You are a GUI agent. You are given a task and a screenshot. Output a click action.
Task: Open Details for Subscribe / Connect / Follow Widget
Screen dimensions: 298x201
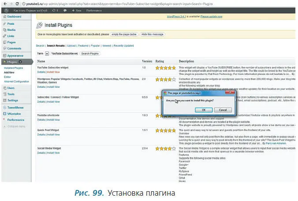pyautogui.click(x=41, y=102)
